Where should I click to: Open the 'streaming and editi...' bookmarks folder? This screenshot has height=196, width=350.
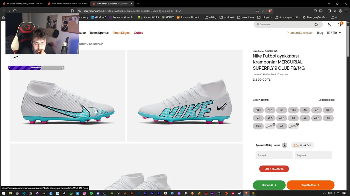click(287, 17)
